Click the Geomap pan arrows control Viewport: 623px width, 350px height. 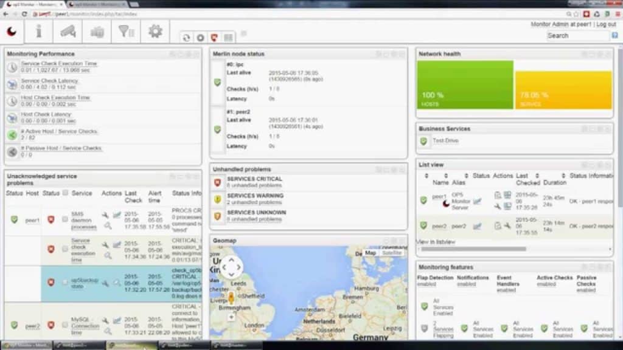231,267
